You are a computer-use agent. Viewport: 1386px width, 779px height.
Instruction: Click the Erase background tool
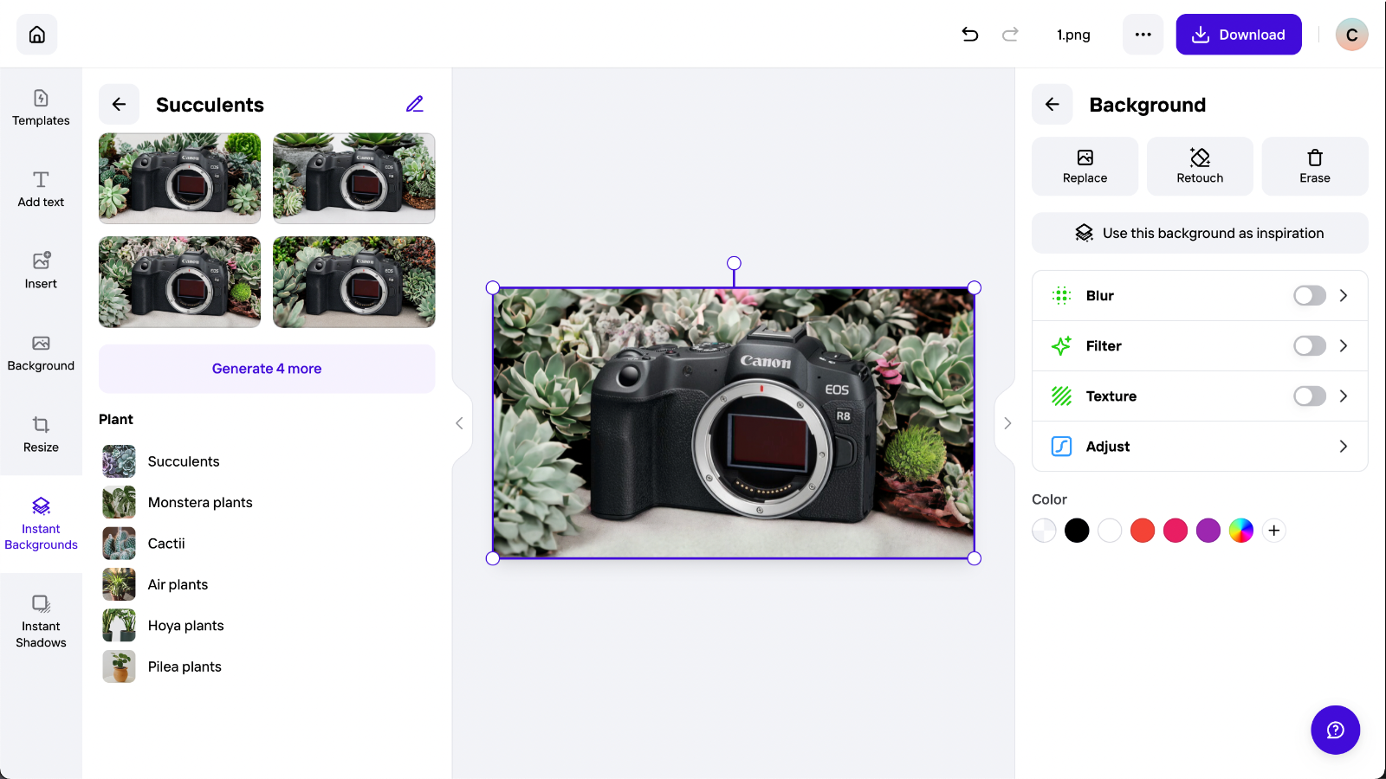pyautogui.click(x=1314, y=165)
